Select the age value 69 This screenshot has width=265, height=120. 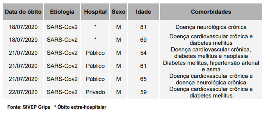click(143, 40)
